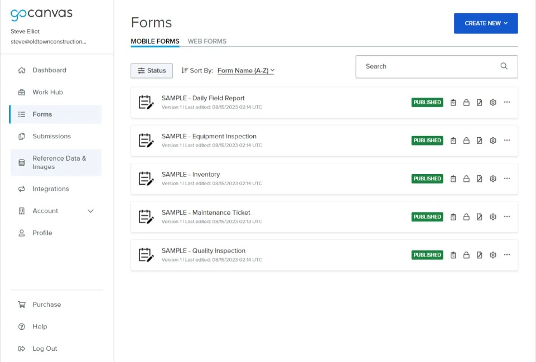Open the ellipsis menu for Daily Field Report

(x=506, y=102)
